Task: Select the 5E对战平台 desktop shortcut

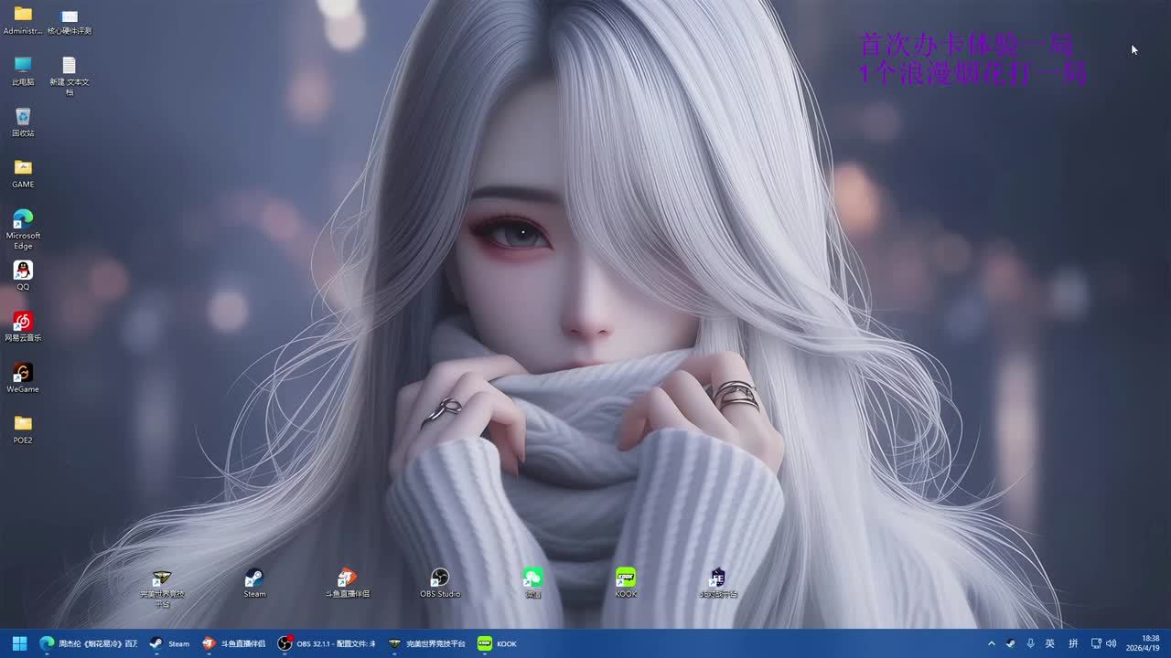Action: (x=718, y=579)
